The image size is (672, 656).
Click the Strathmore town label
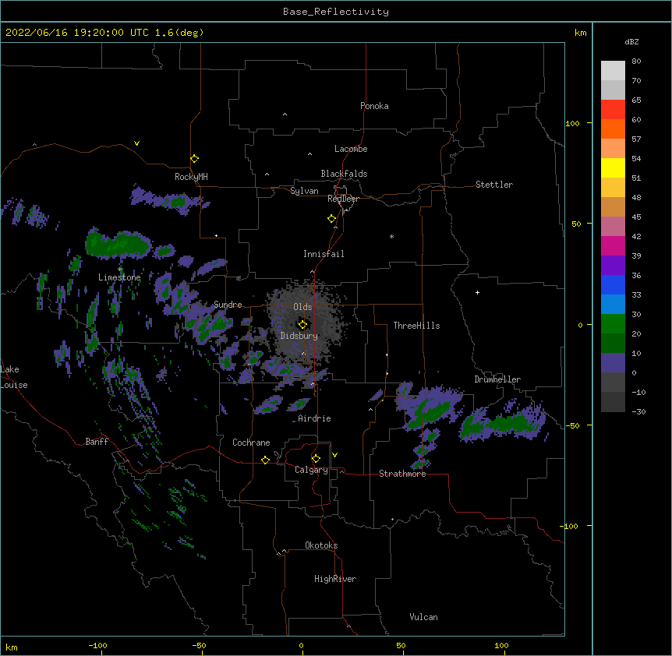pos(402,474)
